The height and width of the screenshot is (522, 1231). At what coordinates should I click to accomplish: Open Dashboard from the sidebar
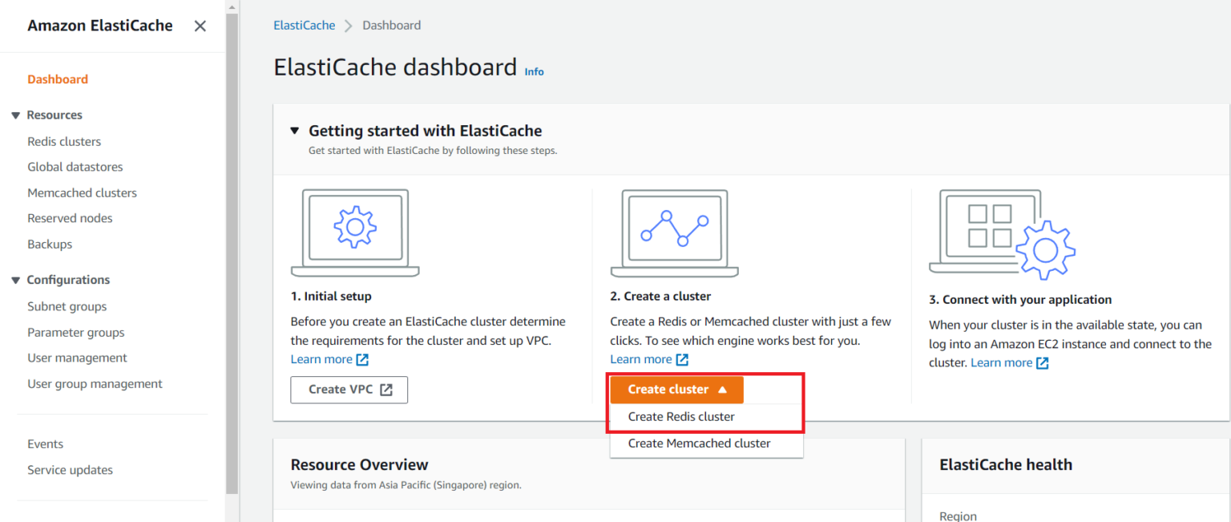click(x=57, y=79)
